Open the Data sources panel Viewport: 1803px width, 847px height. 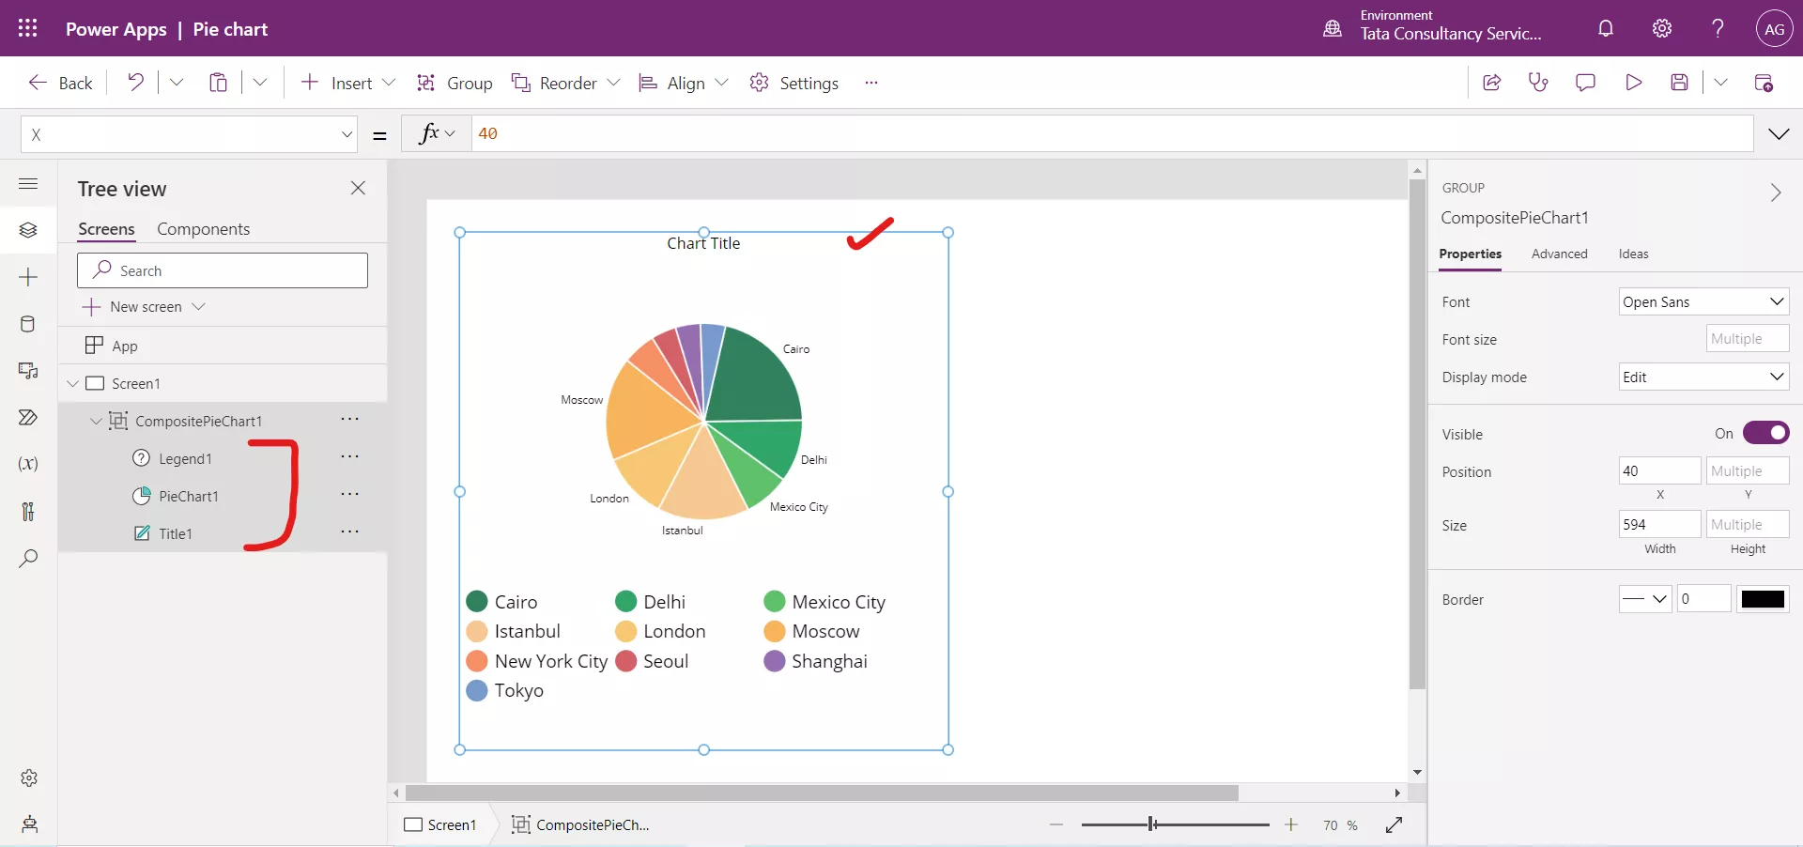(x=28, y=325)
